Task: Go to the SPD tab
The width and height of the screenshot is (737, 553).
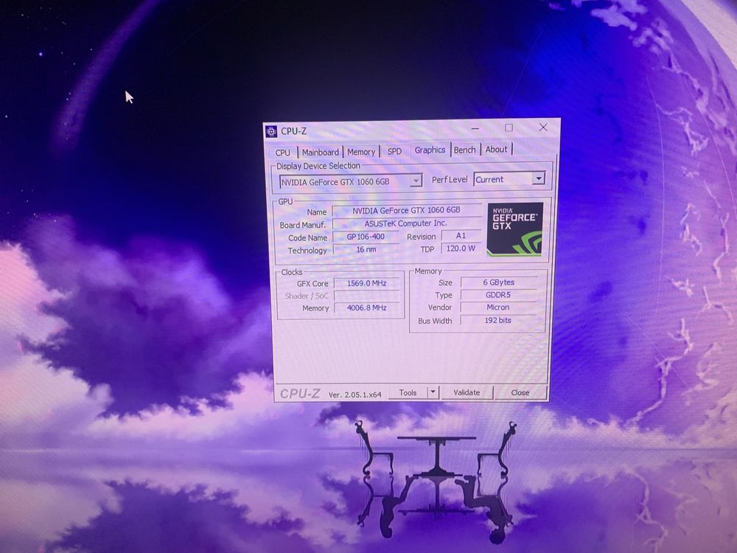Action: pos(394,151)
